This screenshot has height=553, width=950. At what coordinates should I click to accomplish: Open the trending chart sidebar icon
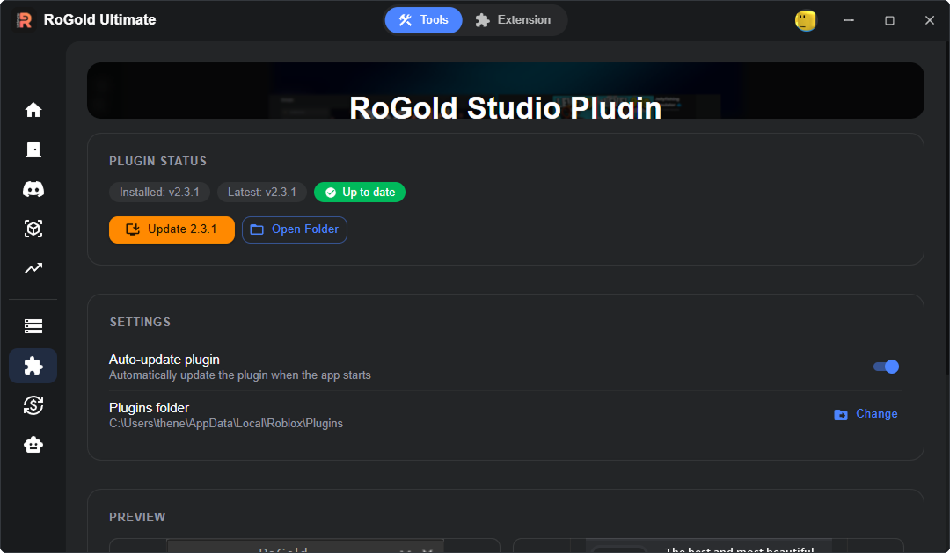point(33,268)
